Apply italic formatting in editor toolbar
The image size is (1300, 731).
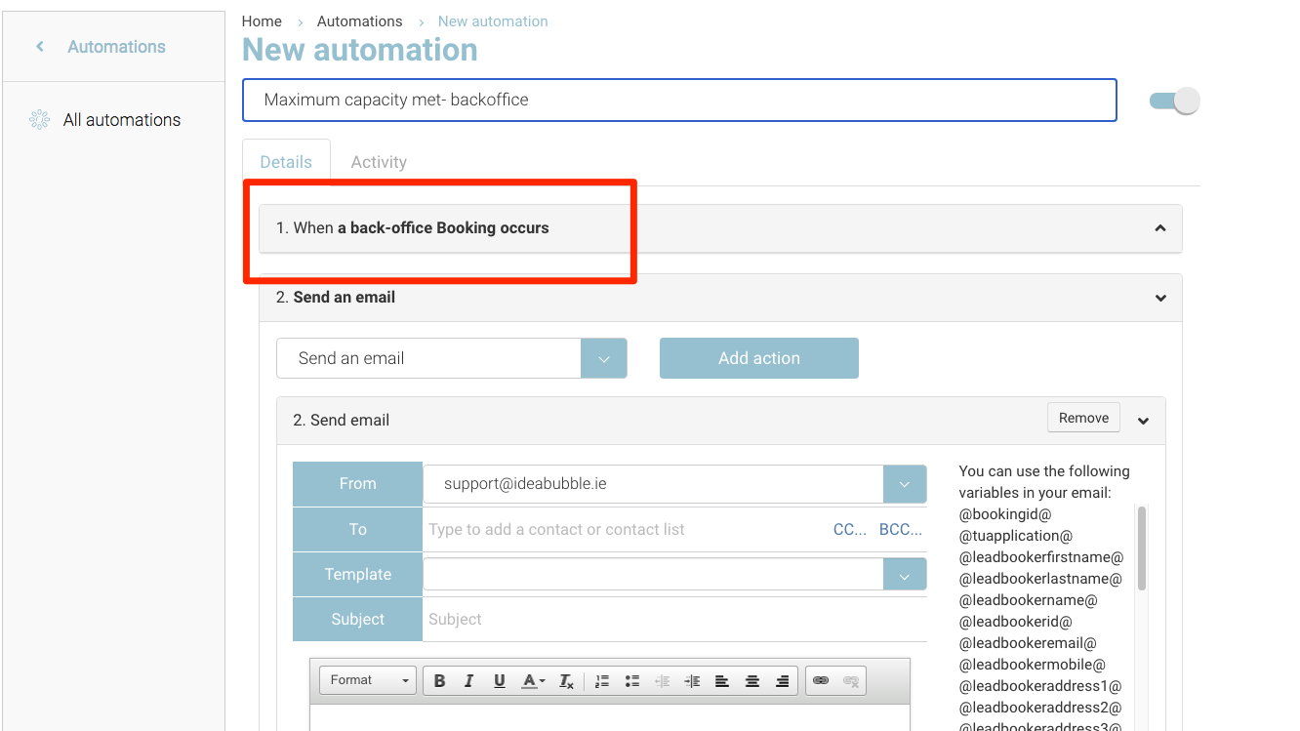point(468,680)
